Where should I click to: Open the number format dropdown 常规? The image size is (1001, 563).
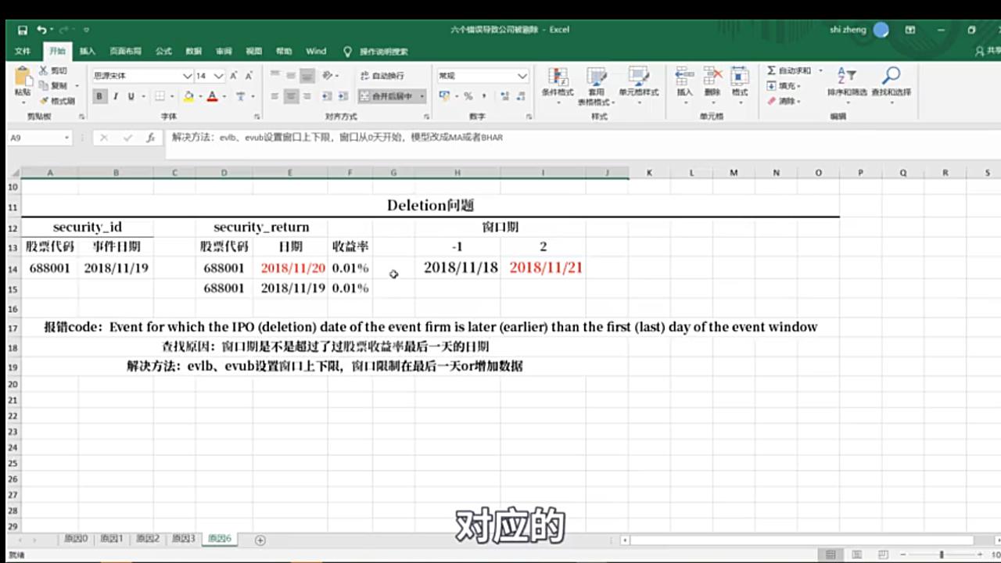[x=522, y=76]
